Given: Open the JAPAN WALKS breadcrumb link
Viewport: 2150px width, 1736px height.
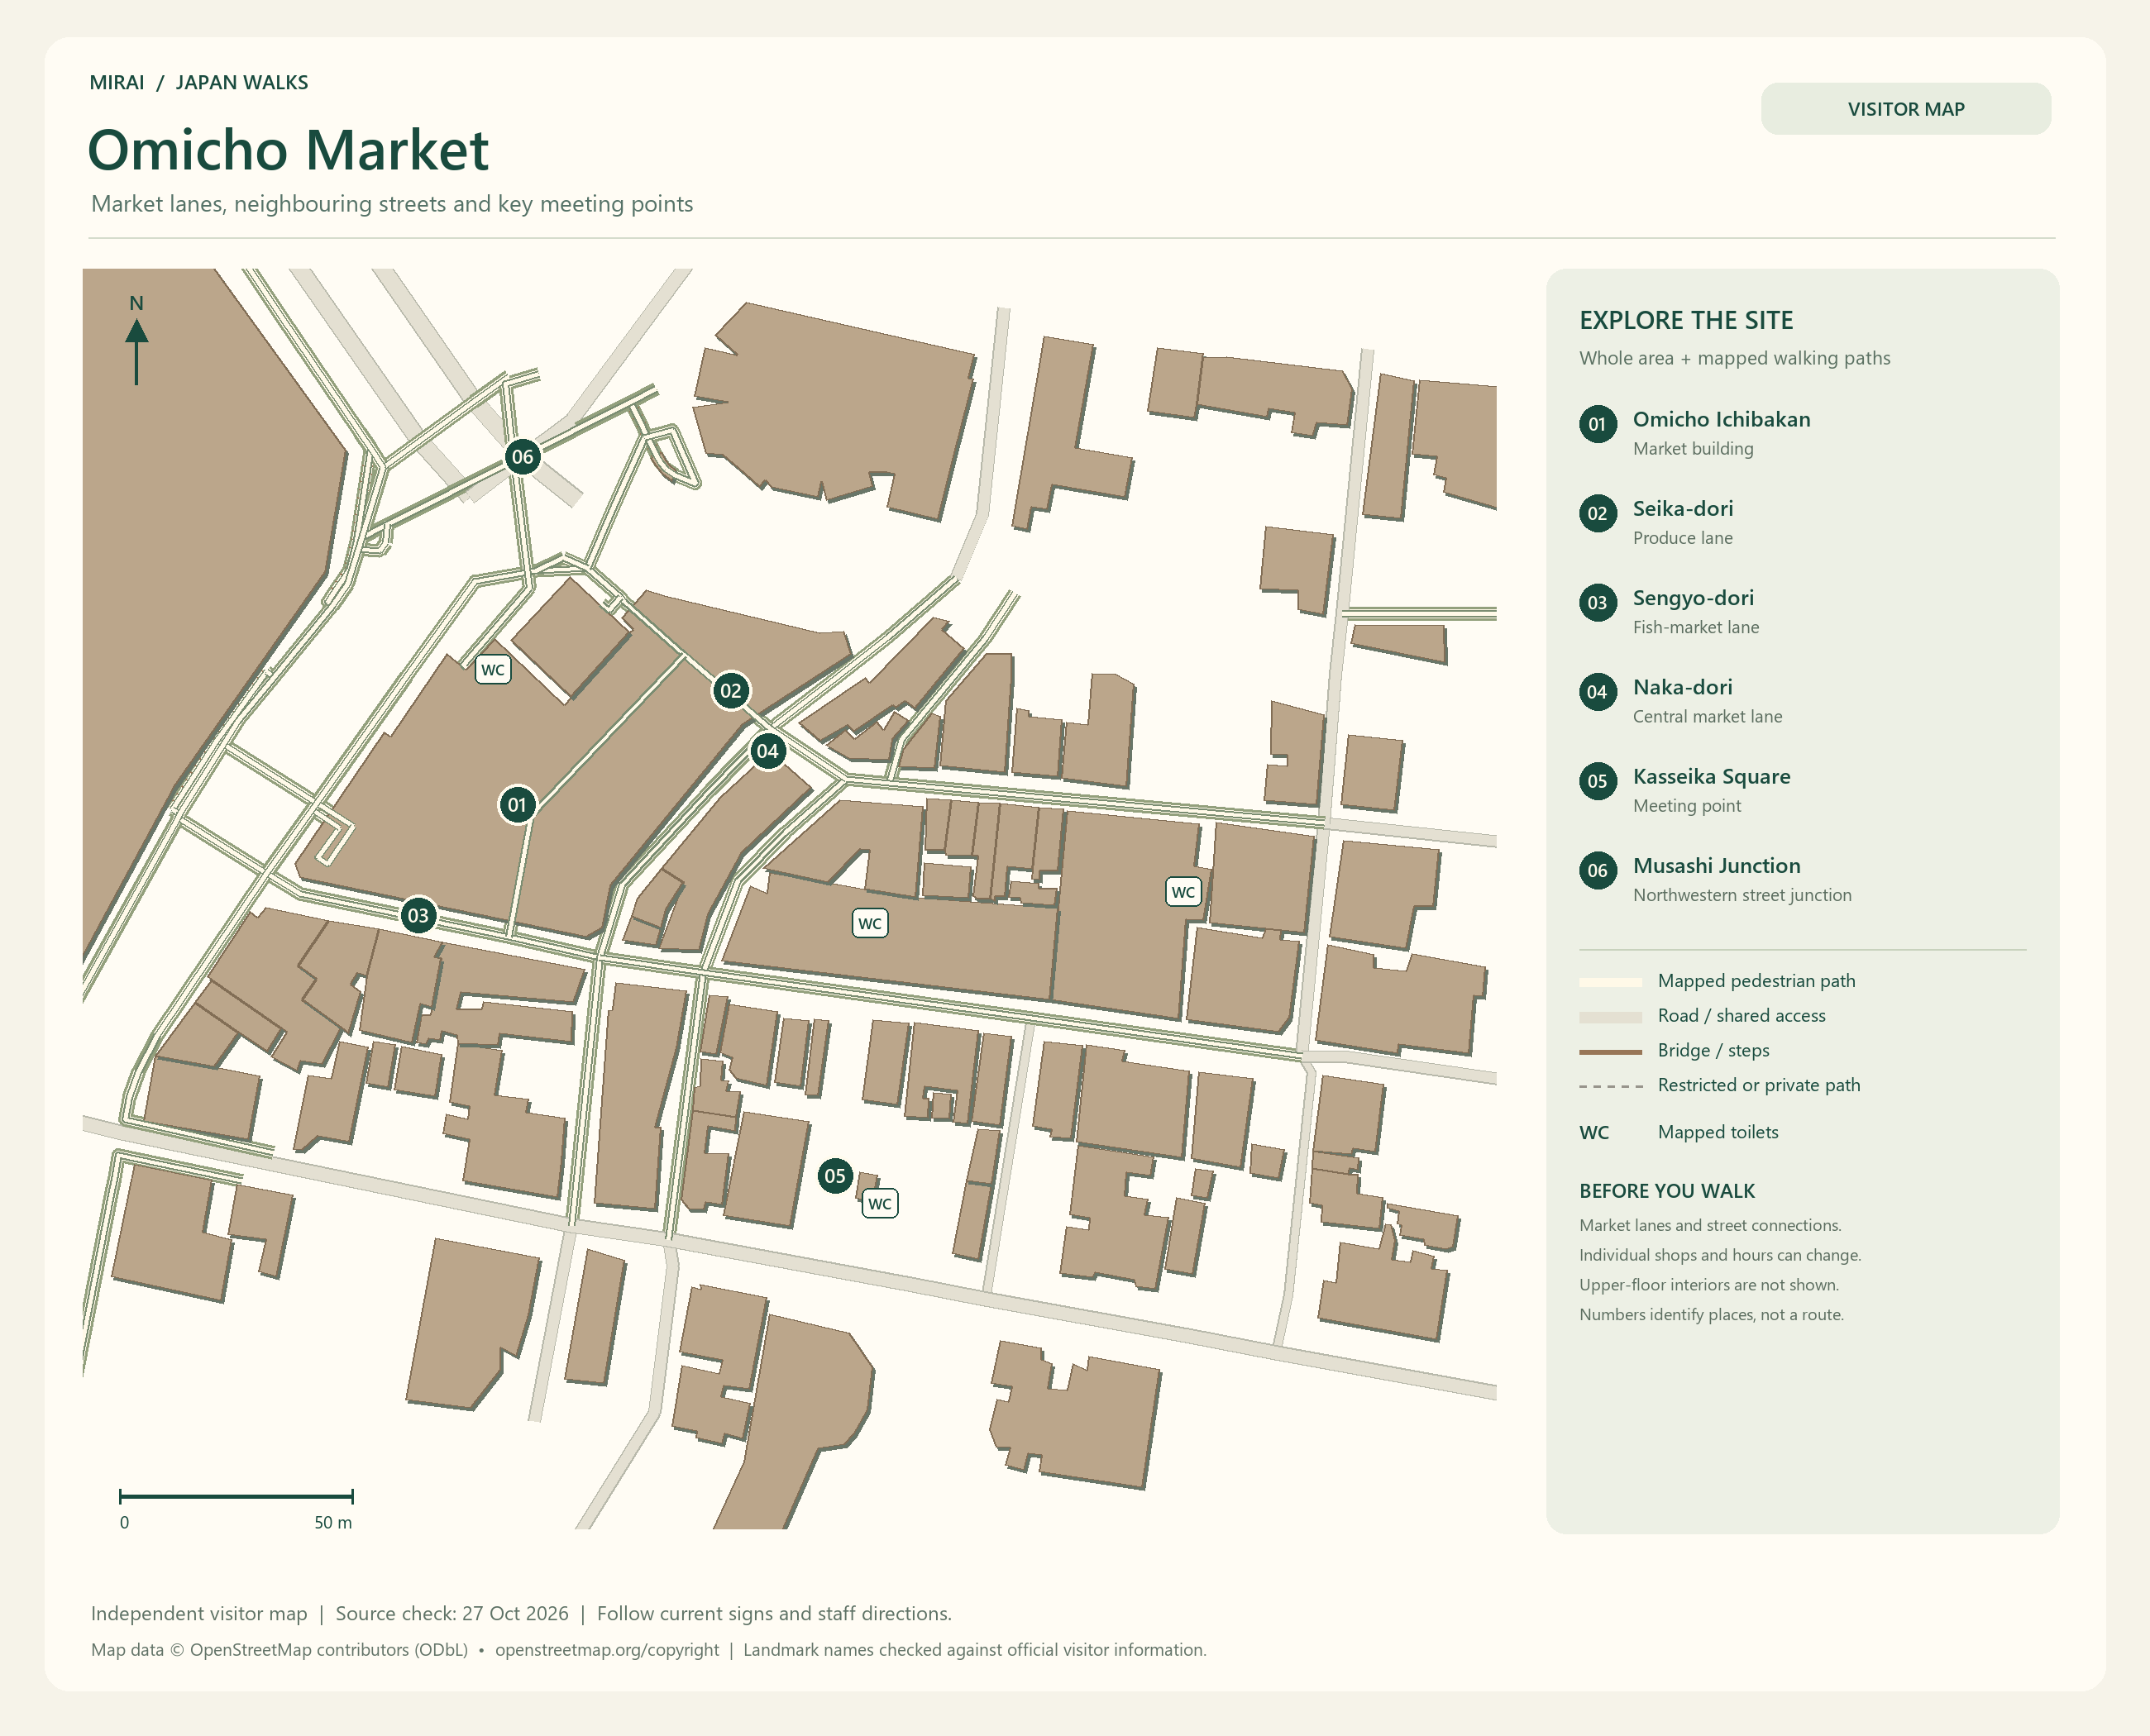Looking at the screenshot, I should coord(242,83).
